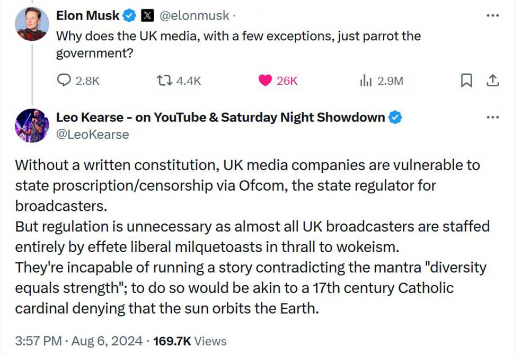This screenshot has width=530, height=355.
Task: Open the @LeoKearse handle link
Action: 92,135
